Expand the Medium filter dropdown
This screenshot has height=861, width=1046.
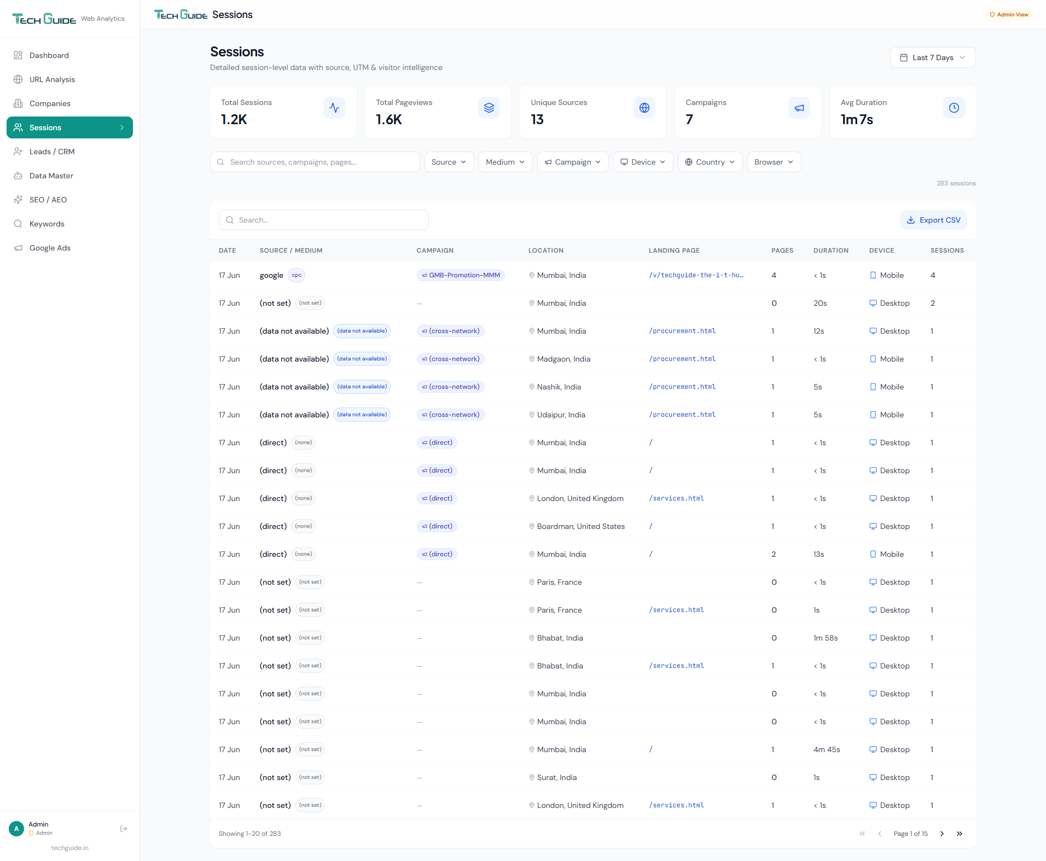[x=505, y=162]
